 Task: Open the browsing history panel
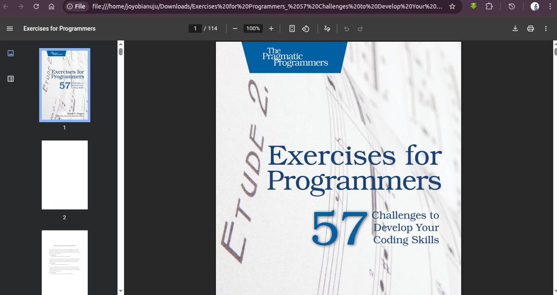[x=512, y=7]
